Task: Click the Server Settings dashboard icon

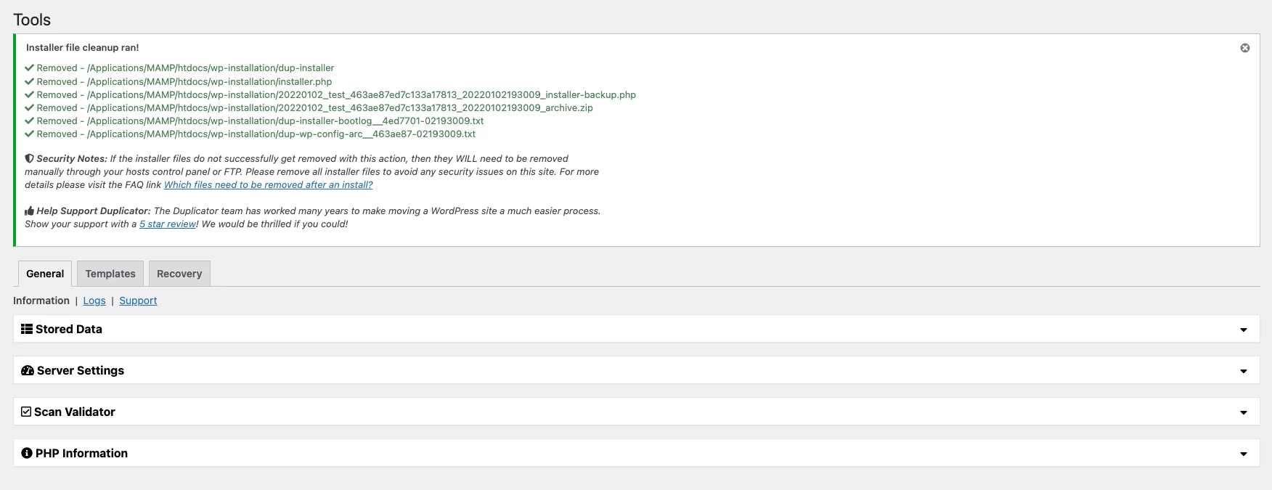Action: click(28, 370)
